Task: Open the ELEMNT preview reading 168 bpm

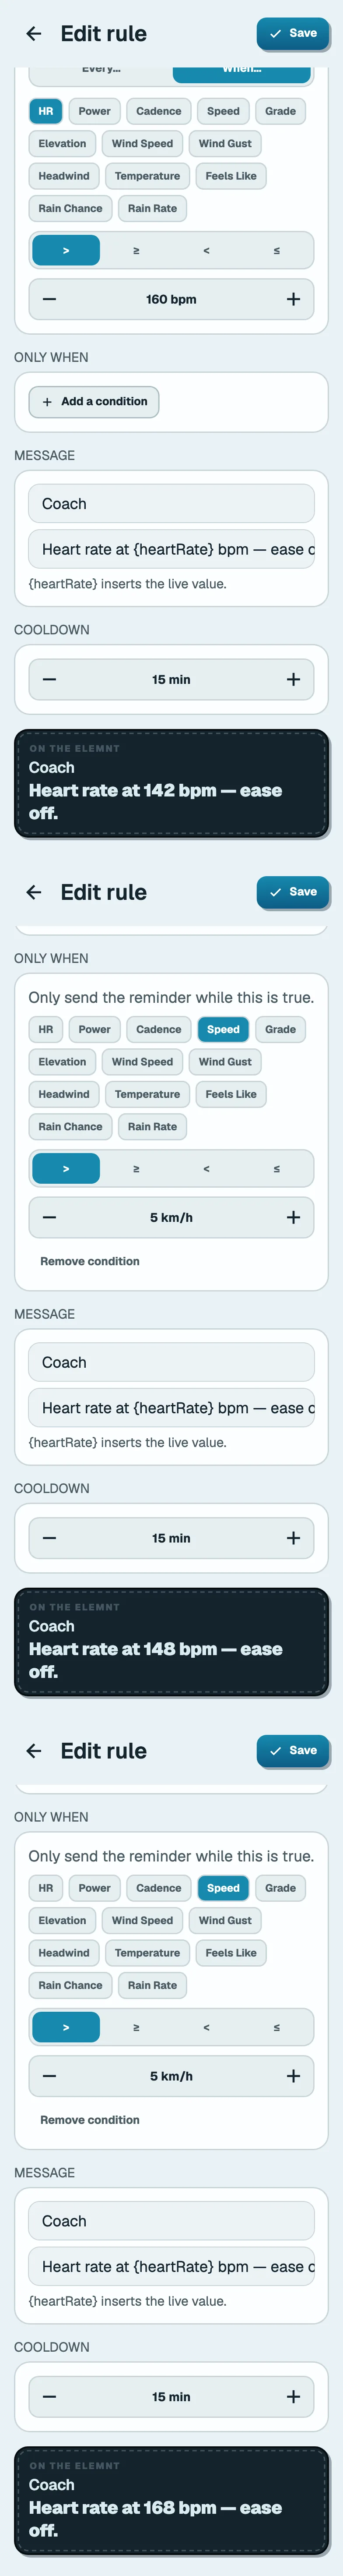Action: click(171, 2500)
